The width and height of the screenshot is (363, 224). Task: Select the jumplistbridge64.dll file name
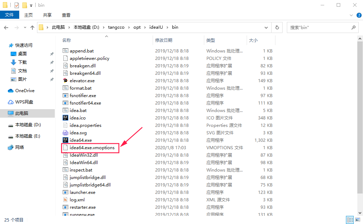click(90, 185)
